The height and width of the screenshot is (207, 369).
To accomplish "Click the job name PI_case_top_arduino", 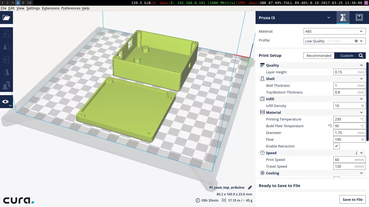I will pos(227,187).
